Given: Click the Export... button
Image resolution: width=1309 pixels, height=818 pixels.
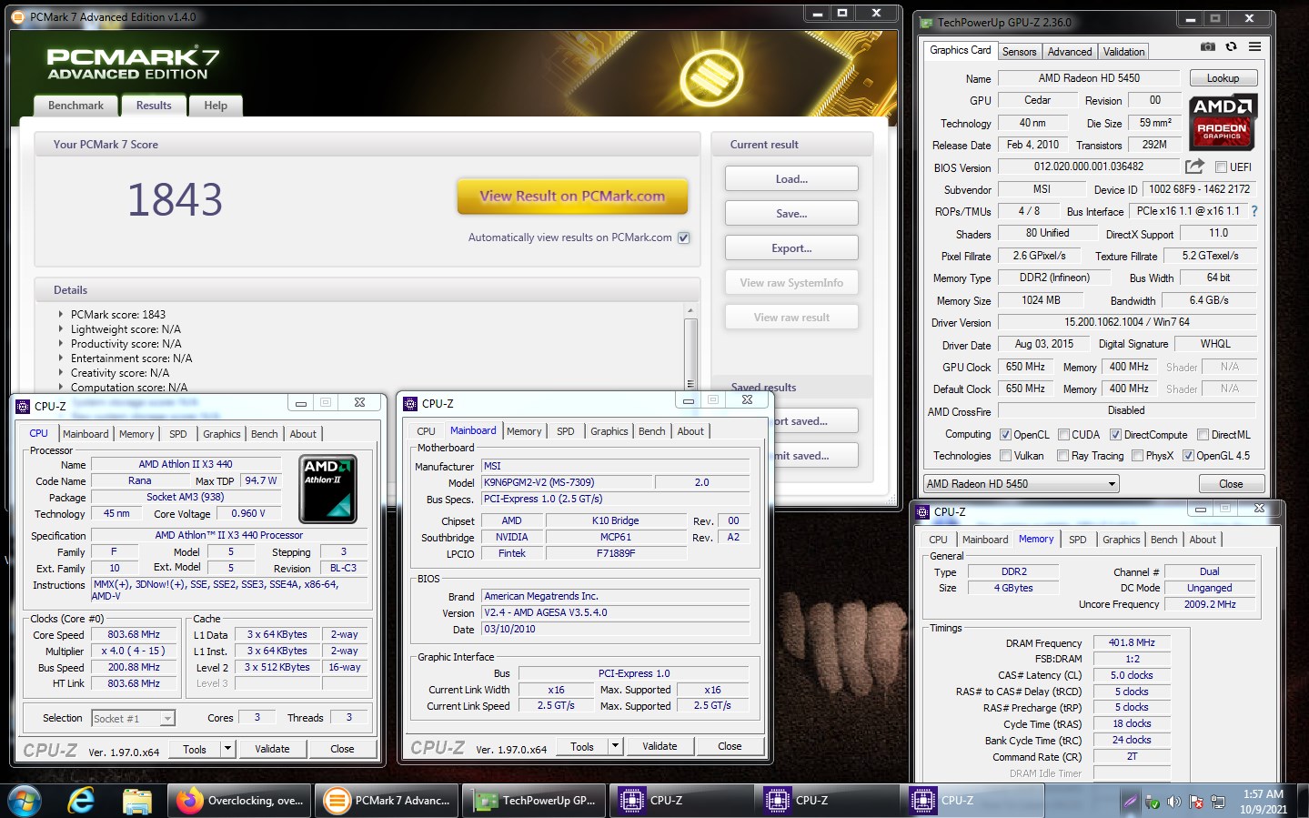Looking at the screenshot, I should 791,248.
